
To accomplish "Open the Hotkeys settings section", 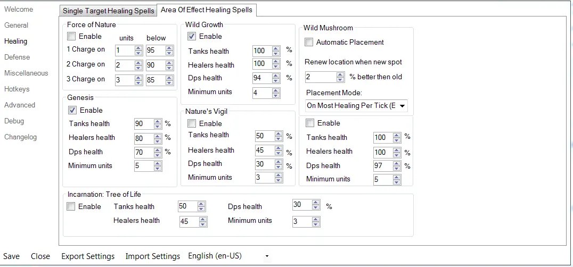I will click(17, 89).
